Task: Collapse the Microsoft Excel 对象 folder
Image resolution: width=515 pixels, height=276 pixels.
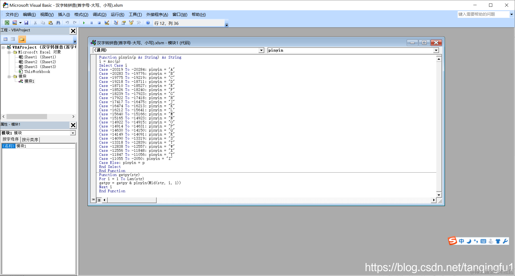Action: tap(9, 52)
